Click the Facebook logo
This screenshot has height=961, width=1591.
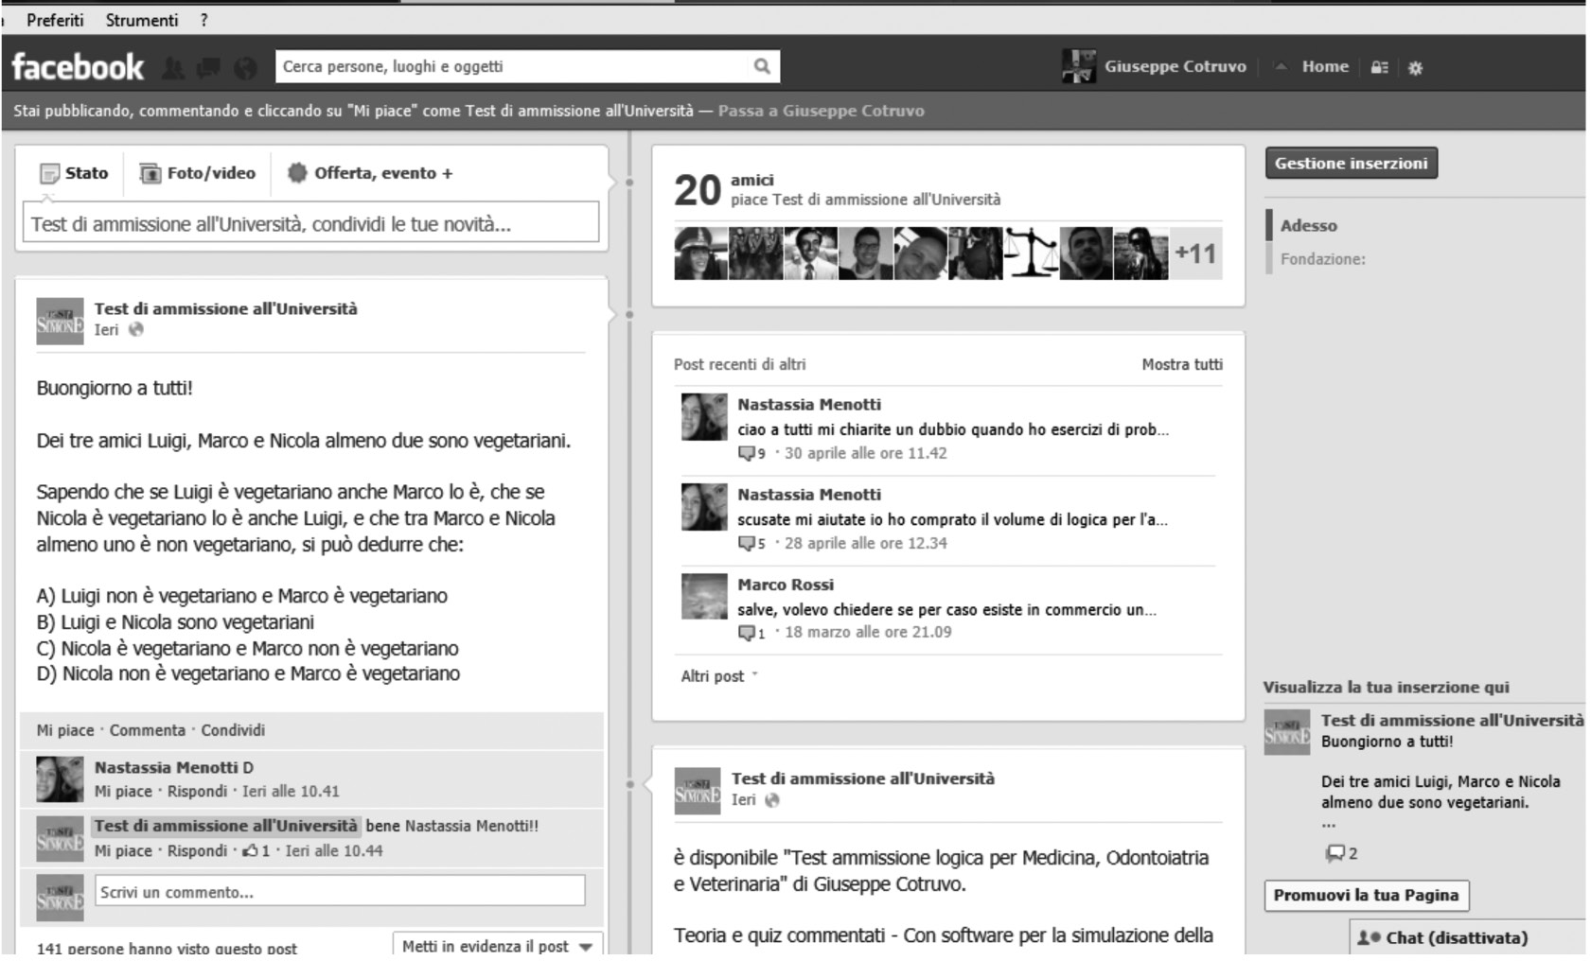(x=77, y=67)
